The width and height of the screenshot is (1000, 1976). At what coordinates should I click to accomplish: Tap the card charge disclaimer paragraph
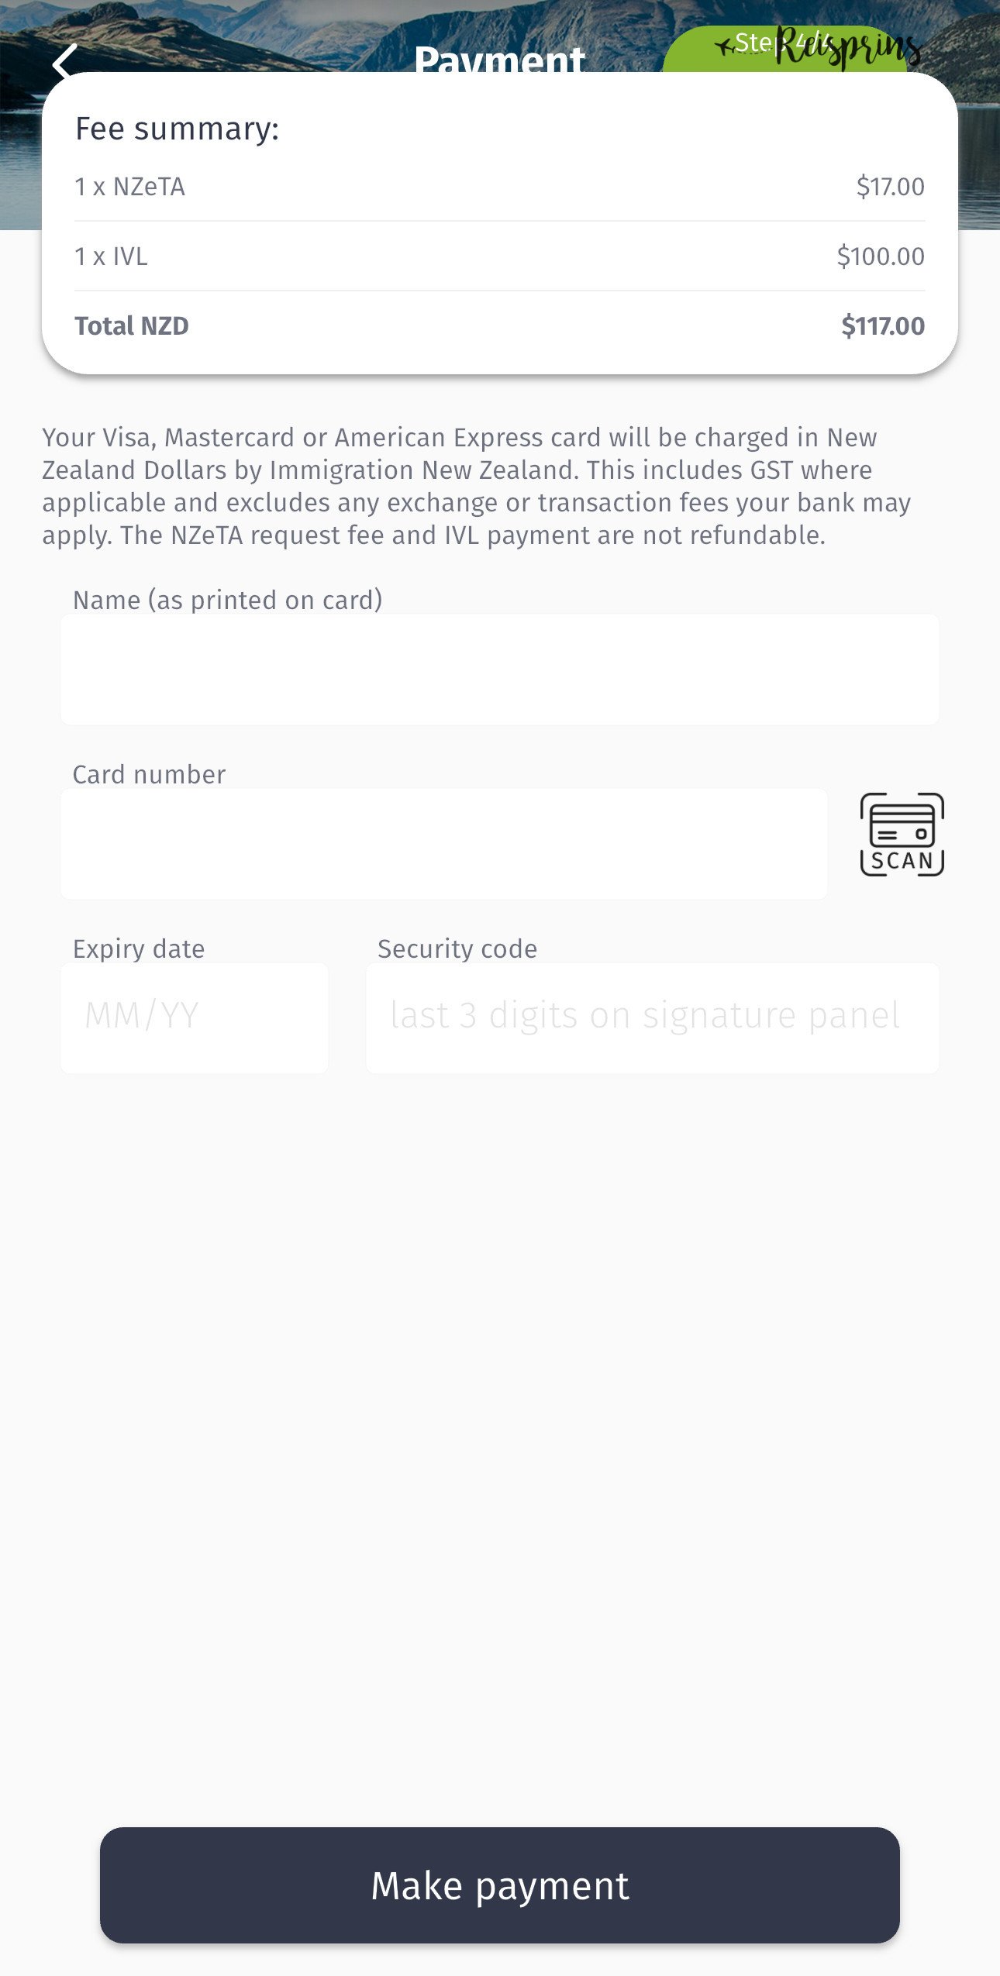pos(476,486)
